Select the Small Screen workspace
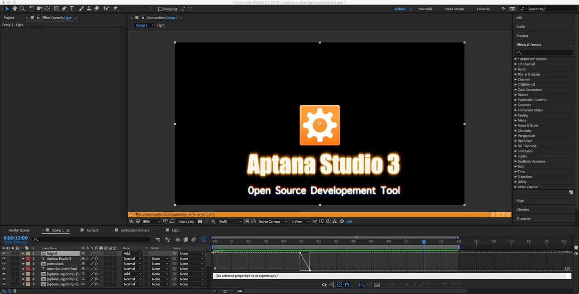This screenshot has width=579, height=294. pos(454,9)
